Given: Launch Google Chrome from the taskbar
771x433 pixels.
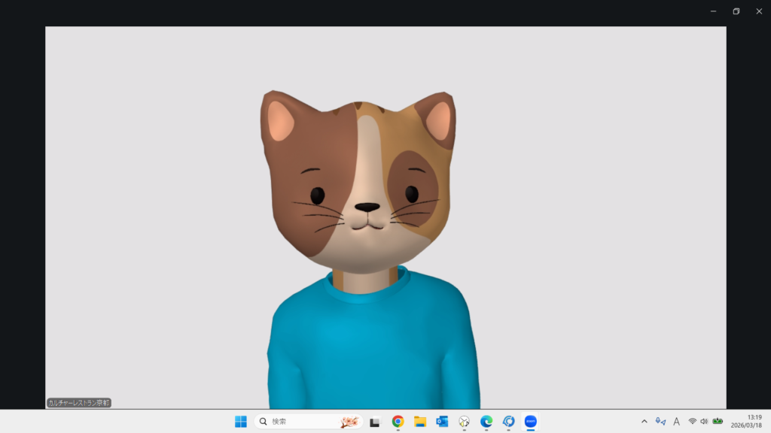Looking at the screenshot, I should point(398,422).
